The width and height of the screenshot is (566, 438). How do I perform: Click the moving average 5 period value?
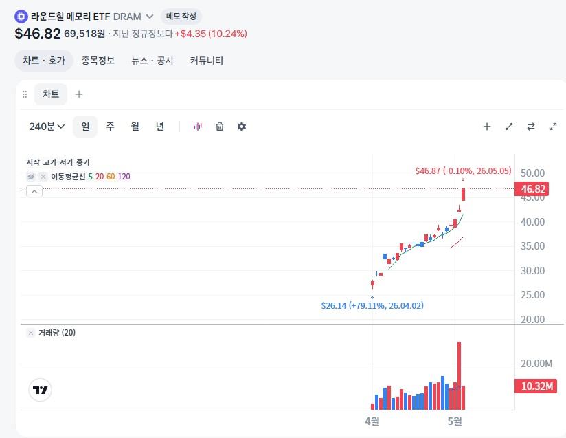click(x=91, y=176)
